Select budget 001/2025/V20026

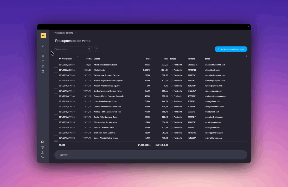tap(67, 70)
